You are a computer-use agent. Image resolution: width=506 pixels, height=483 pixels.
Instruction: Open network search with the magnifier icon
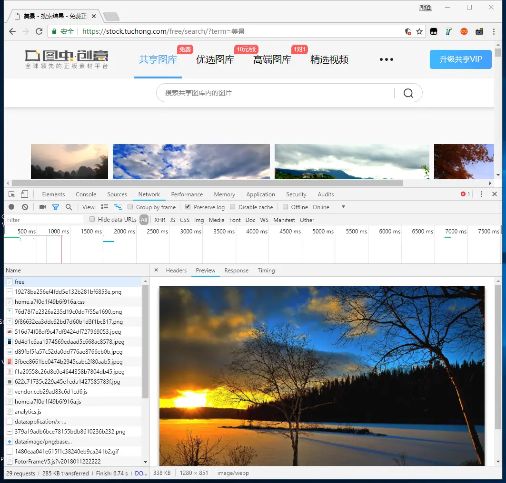(x=69, y=207)
